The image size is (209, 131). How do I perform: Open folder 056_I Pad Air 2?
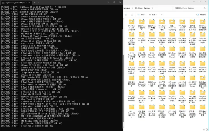(203, 110)
